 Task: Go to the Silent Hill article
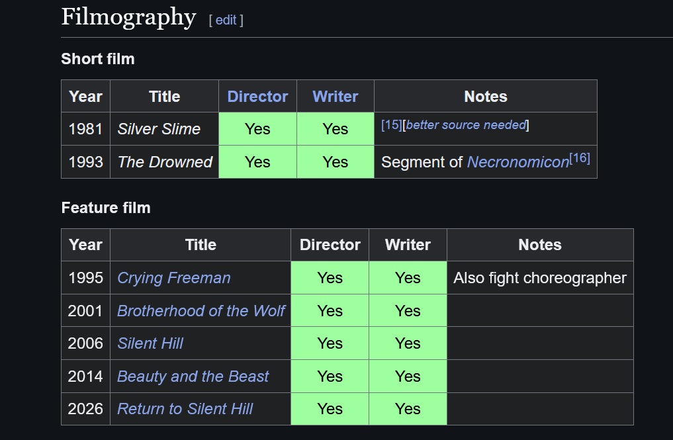coord(150,343)
